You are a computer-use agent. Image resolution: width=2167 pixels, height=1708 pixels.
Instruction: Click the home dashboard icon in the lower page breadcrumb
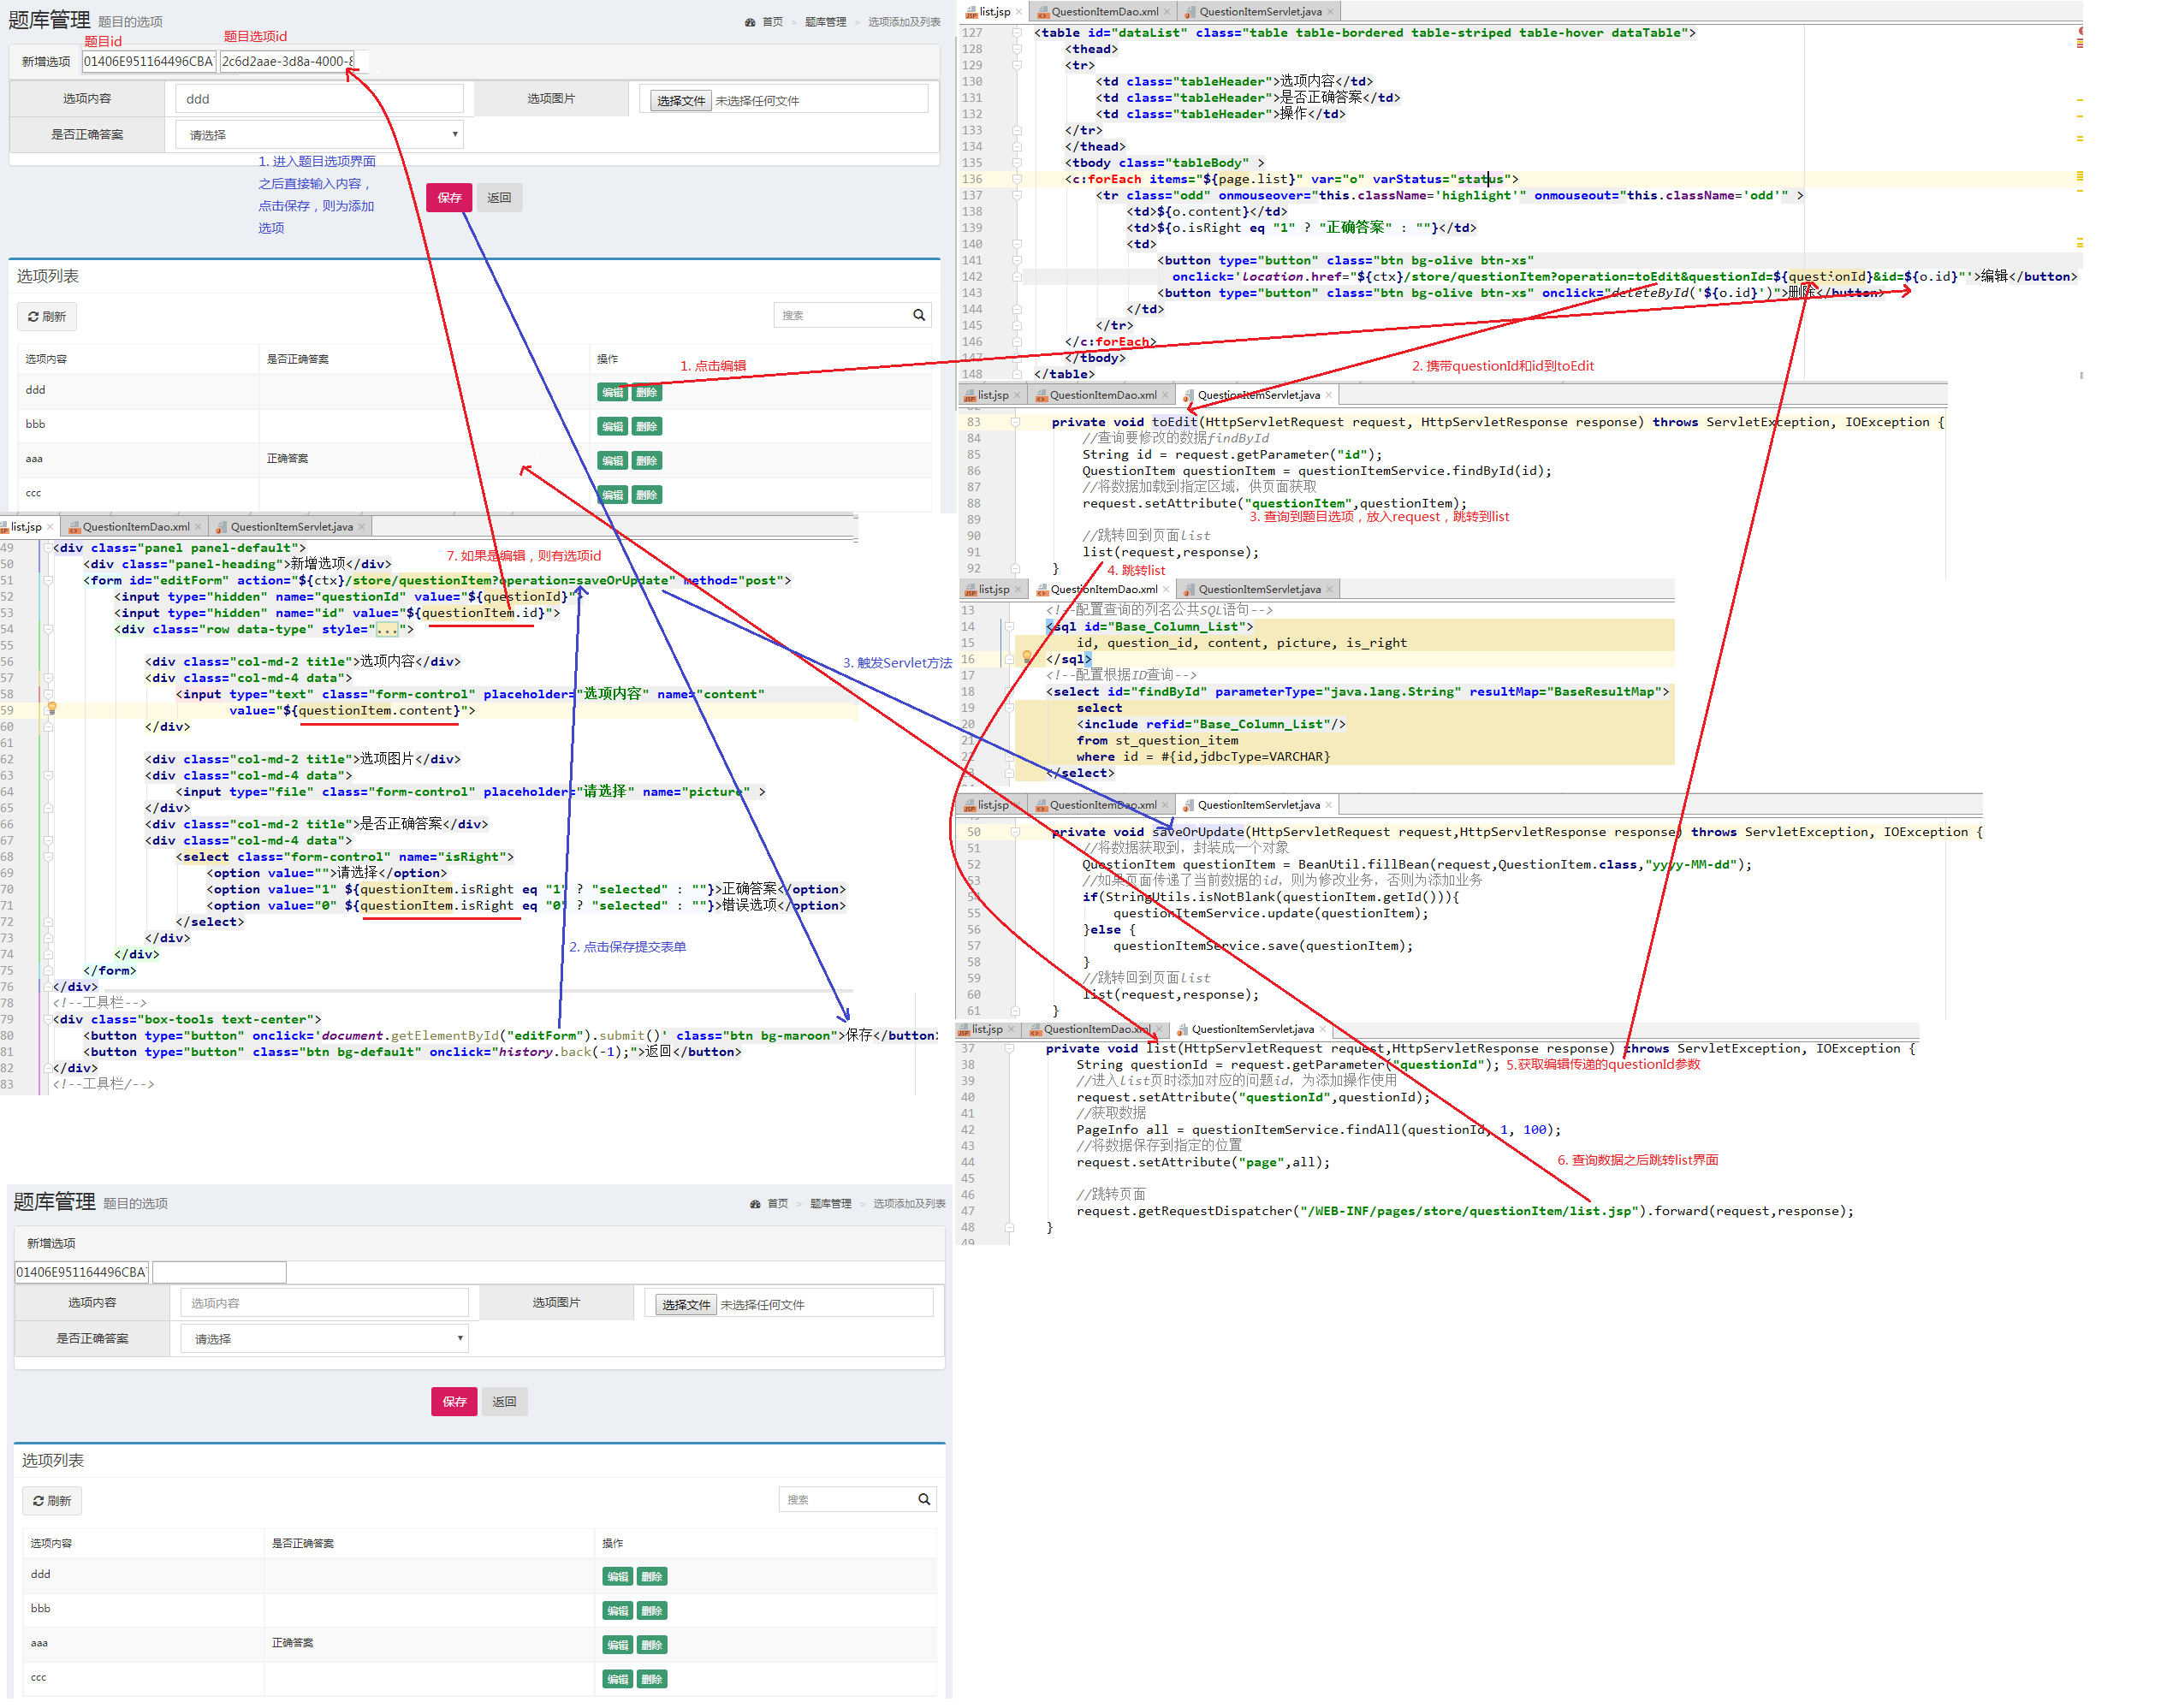click(754, 1204)
